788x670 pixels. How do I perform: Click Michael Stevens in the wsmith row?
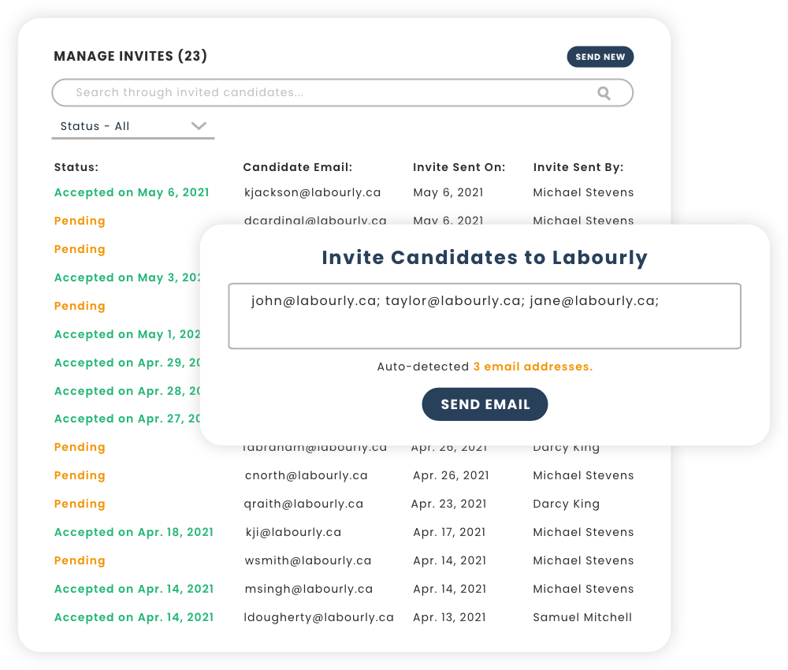pos(583,560)
